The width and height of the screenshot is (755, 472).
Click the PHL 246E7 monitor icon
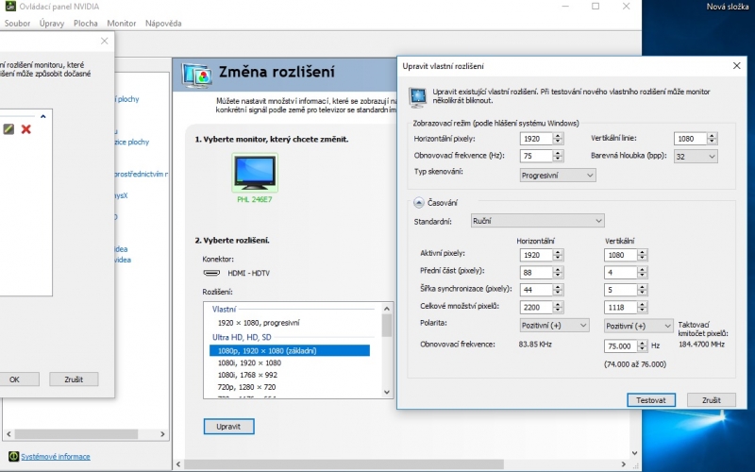pyautogui.click(x=255, y=173)
